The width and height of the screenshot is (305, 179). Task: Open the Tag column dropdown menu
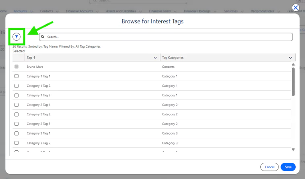click(155, 58)
